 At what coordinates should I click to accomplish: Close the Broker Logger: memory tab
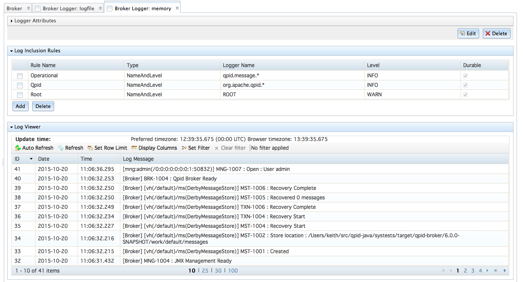point(177,8)
